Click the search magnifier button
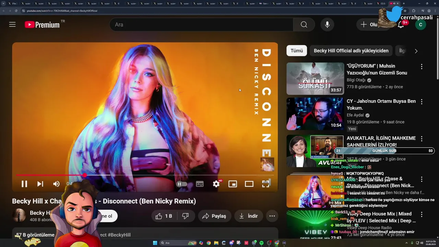This screenshot has height=247, width=439. (x=304, y=25)
